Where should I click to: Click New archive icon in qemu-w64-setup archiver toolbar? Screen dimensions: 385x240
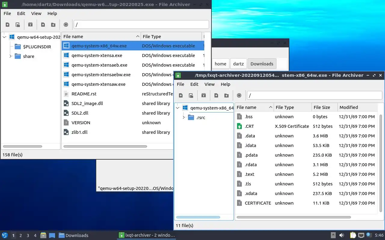[8, 25]
